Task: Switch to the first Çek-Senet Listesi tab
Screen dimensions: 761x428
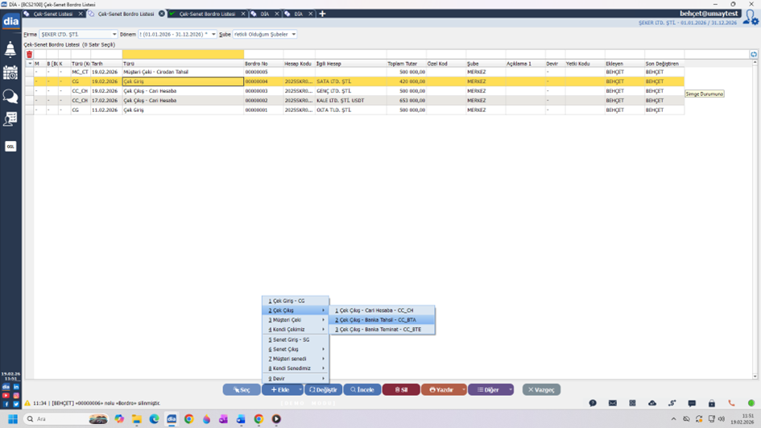Action: point(52,14)
